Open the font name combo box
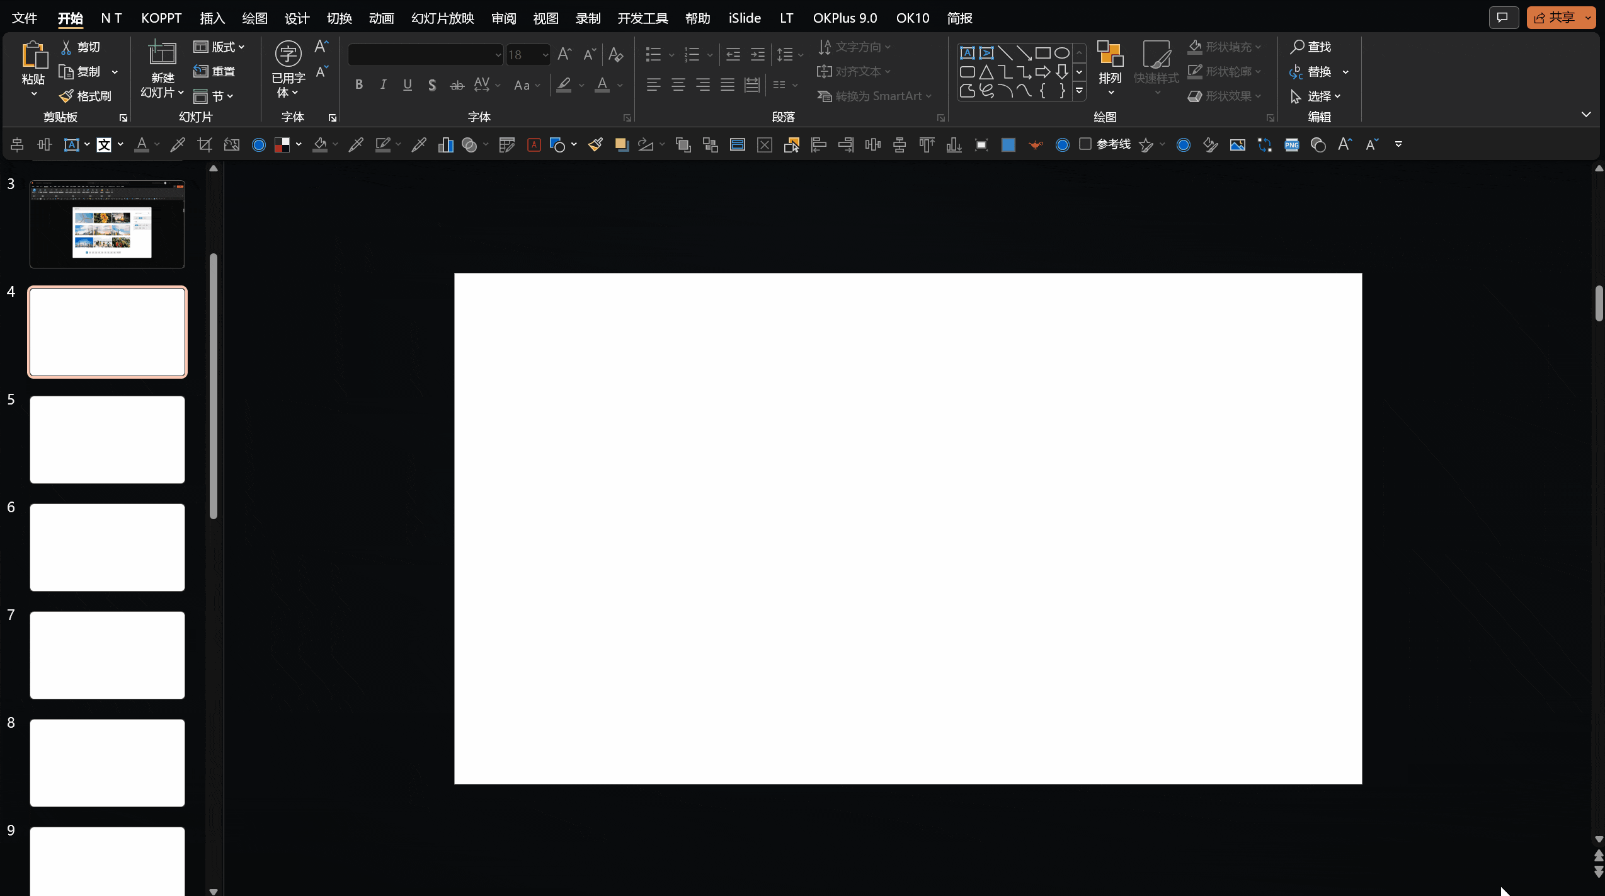This screenshot has width=1605, height=896. pos(426,55)
